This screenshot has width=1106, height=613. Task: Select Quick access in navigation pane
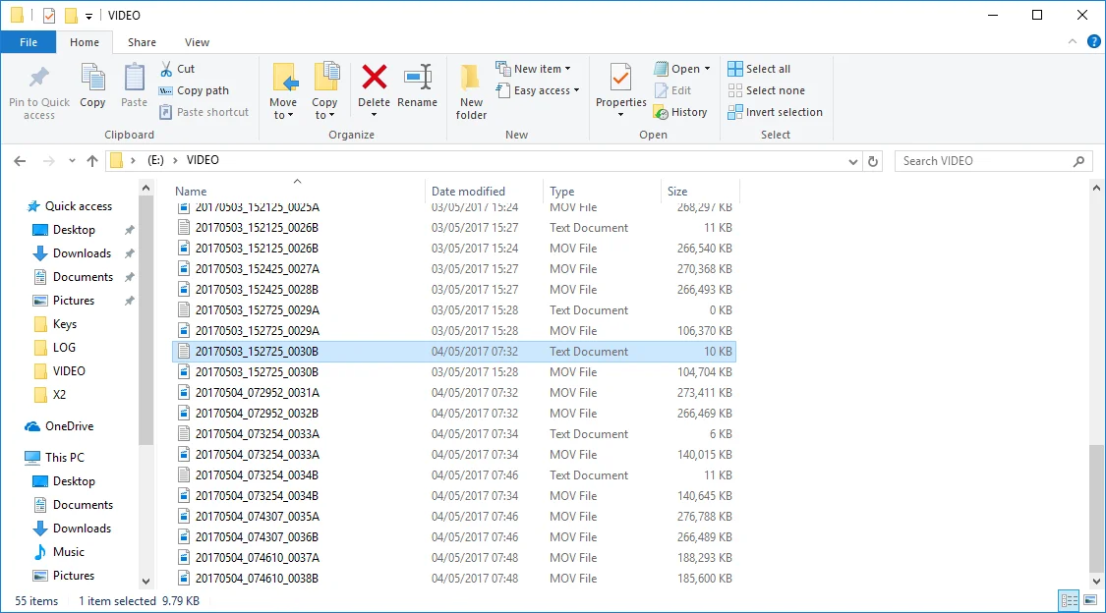click(x=79, y=205)
